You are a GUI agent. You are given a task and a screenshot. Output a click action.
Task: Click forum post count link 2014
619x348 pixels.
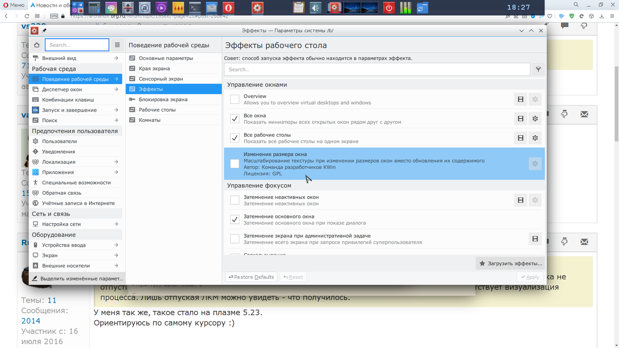tap(30, 321)
